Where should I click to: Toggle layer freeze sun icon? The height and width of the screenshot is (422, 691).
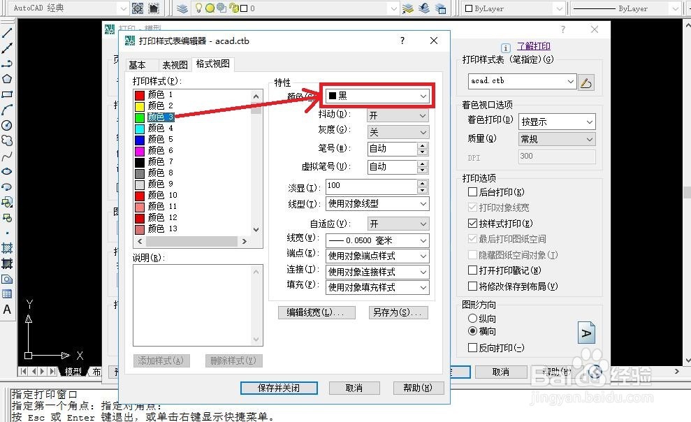coord(210,8)
